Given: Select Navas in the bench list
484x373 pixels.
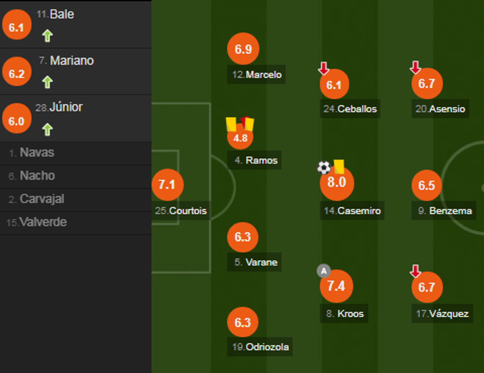Looking at the screenshot, I should point(37,153).
